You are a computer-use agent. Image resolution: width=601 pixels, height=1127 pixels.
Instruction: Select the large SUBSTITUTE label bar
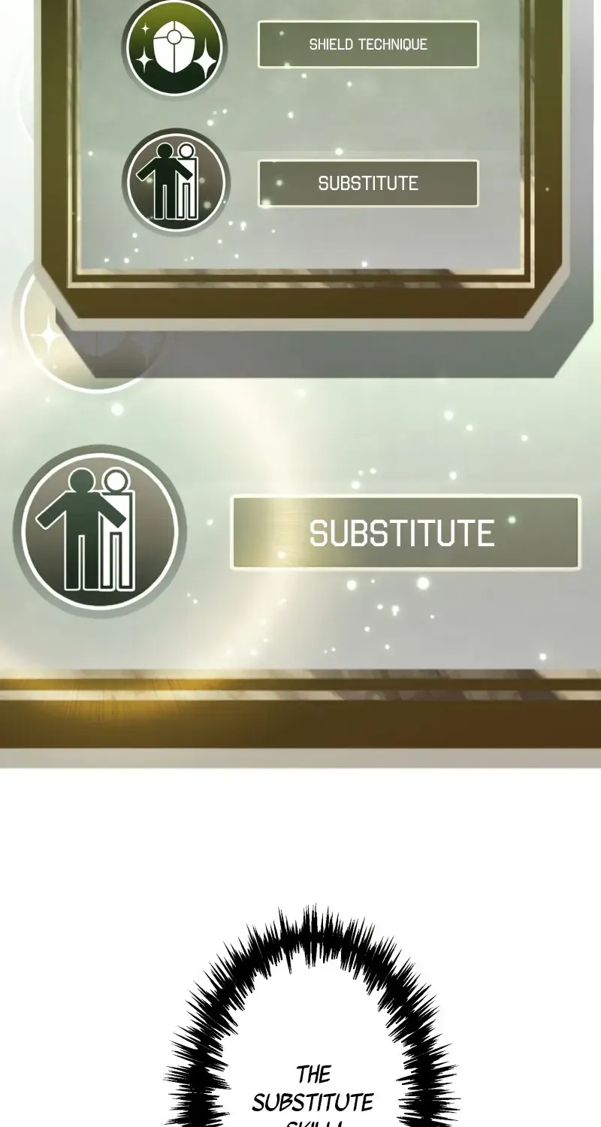point(406,533)
